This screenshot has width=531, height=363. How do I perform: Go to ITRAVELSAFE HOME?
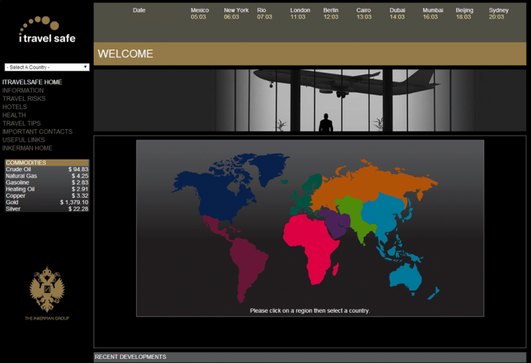(32, 82)
